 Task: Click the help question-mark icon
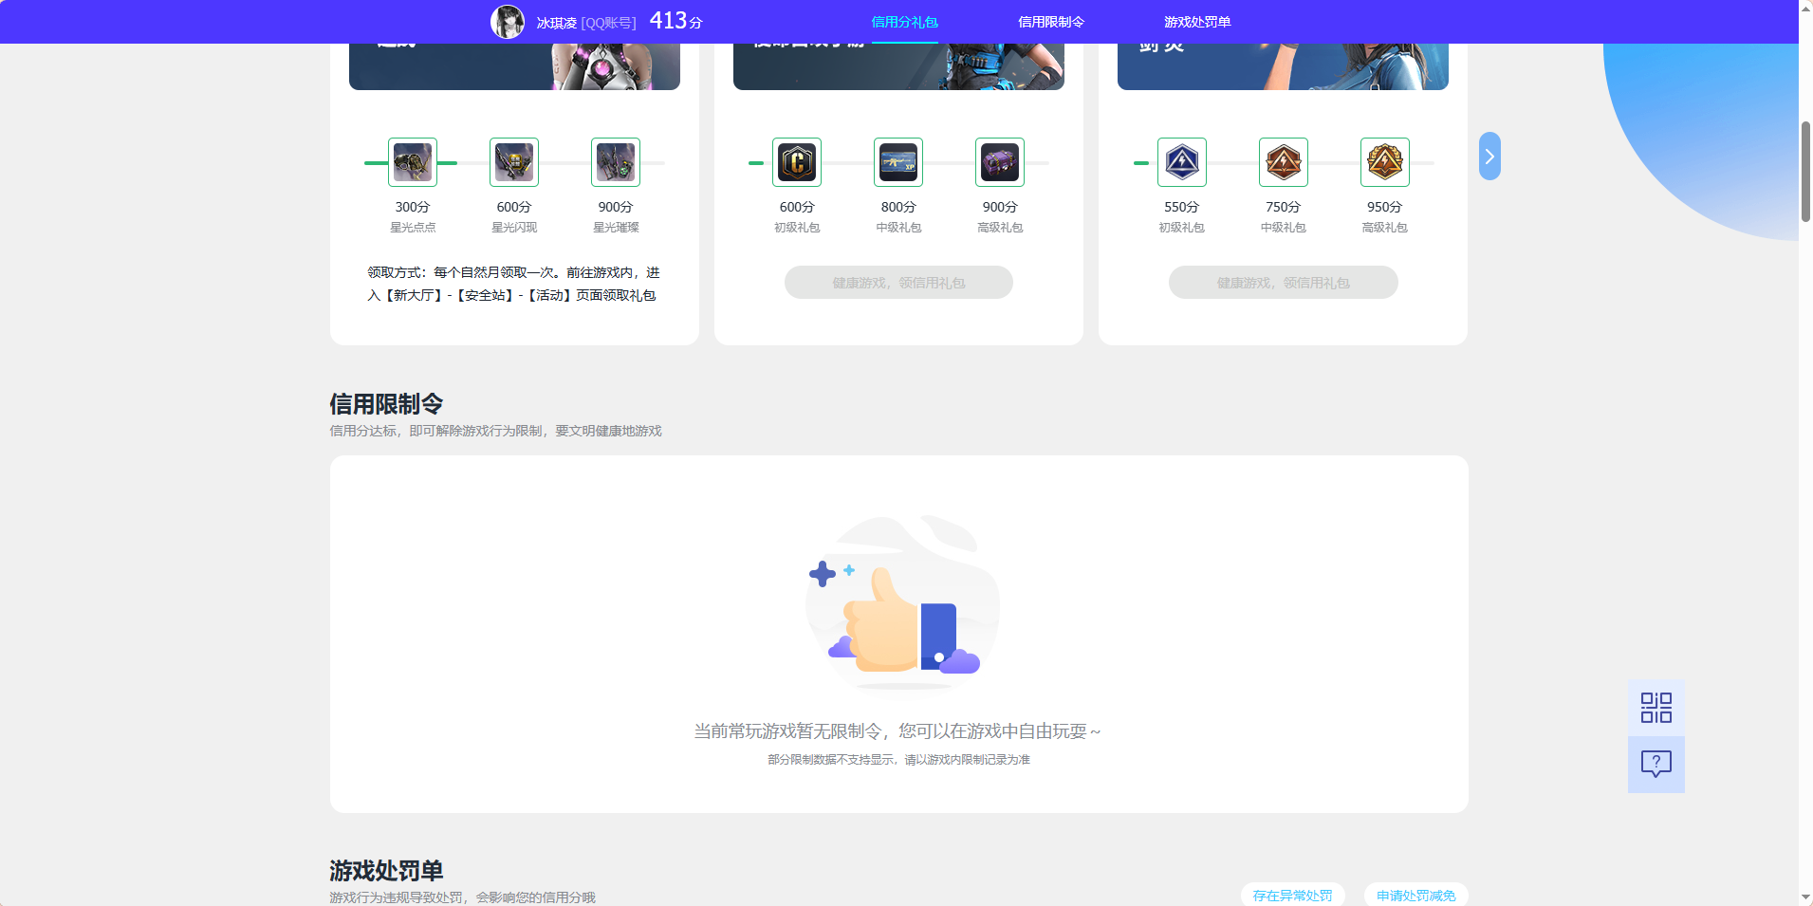point(1656,764)
